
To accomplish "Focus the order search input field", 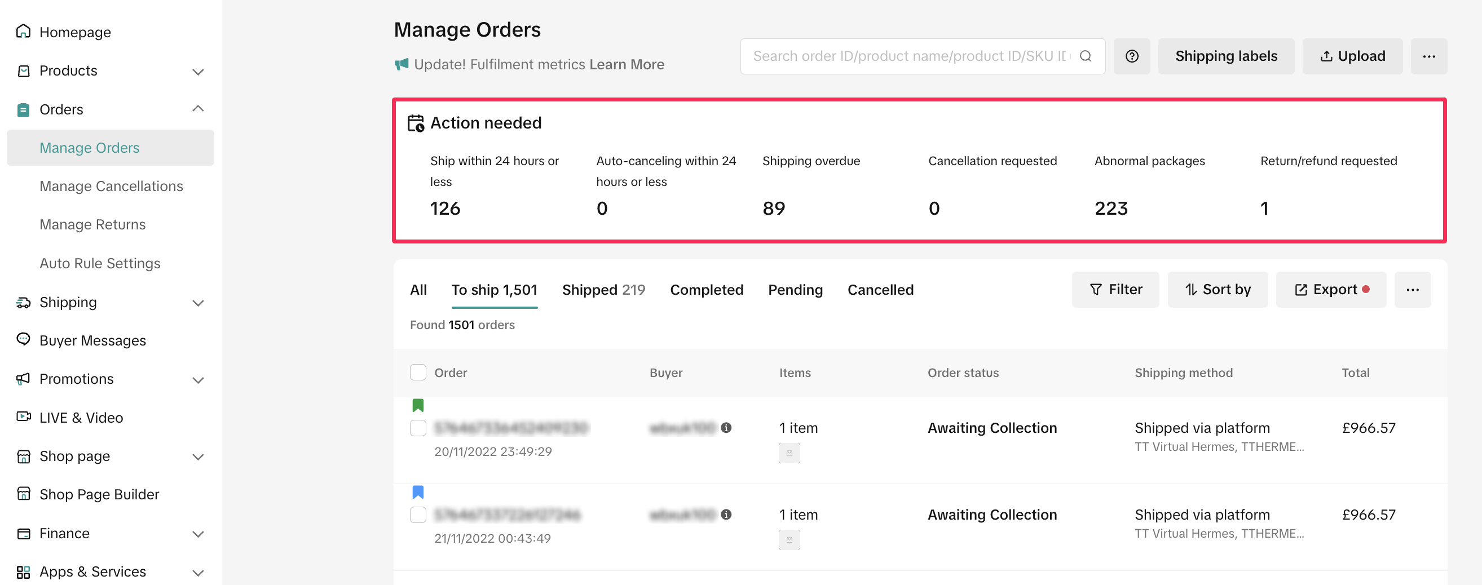I will (x=909, y=56).
